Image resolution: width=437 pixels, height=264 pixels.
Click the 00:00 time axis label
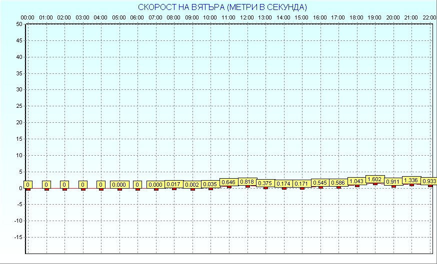27,17
